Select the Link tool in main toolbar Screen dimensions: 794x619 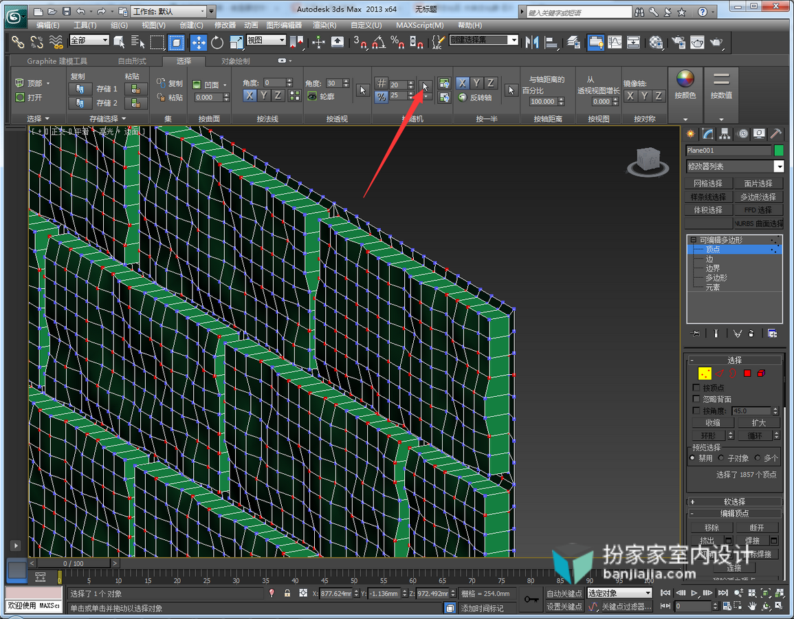click(18, 42)
